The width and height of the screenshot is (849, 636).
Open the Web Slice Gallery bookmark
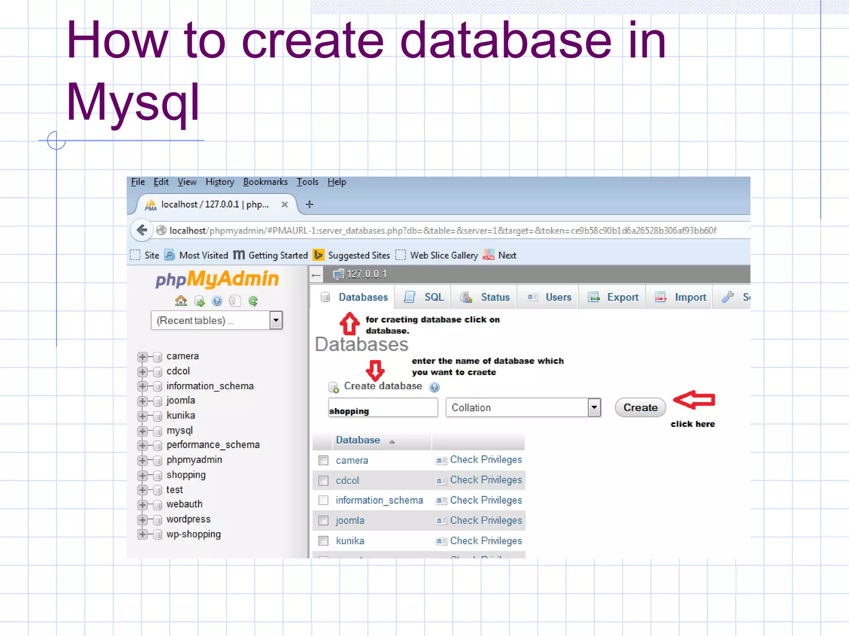(x=437, y=255)
